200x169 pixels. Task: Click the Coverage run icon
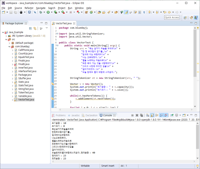[x=55, y=12]
